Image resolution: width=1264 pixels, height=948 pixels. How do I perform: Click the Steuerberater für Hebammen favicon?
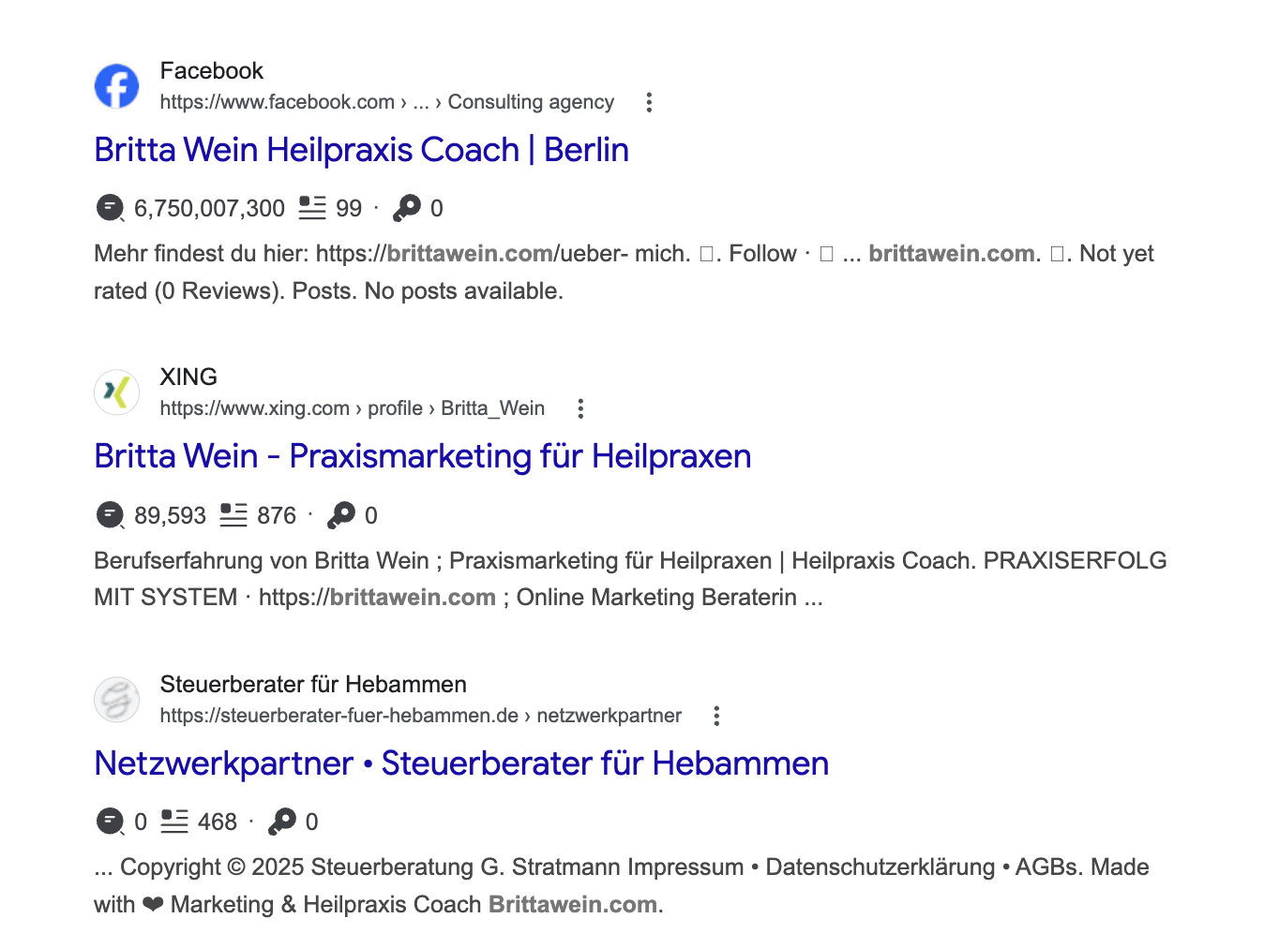116,699
